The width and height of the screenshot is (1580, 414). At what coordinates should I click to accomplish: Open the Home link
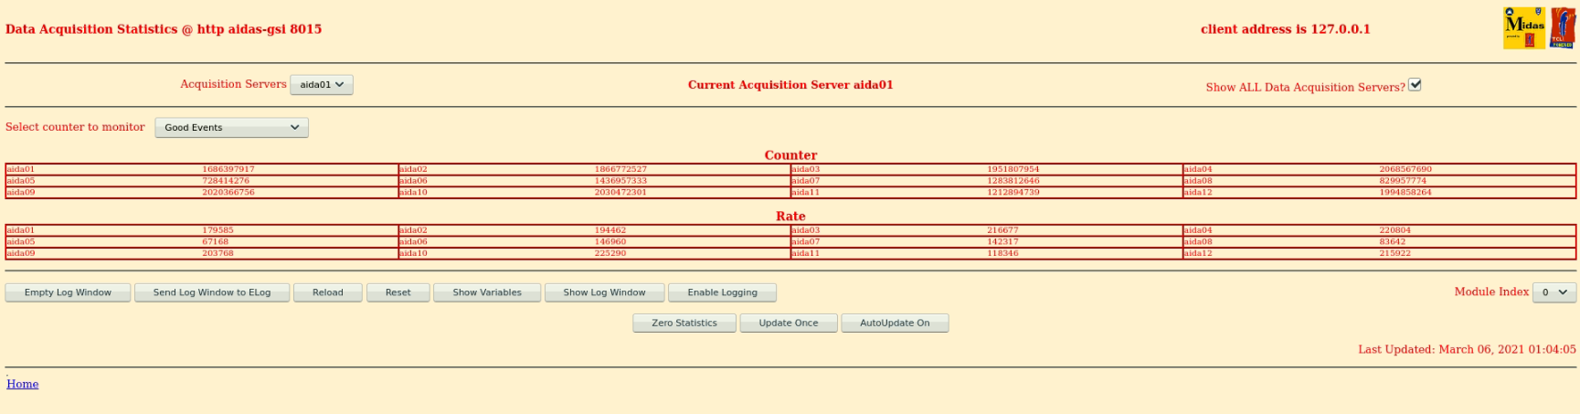click(23, 384)
